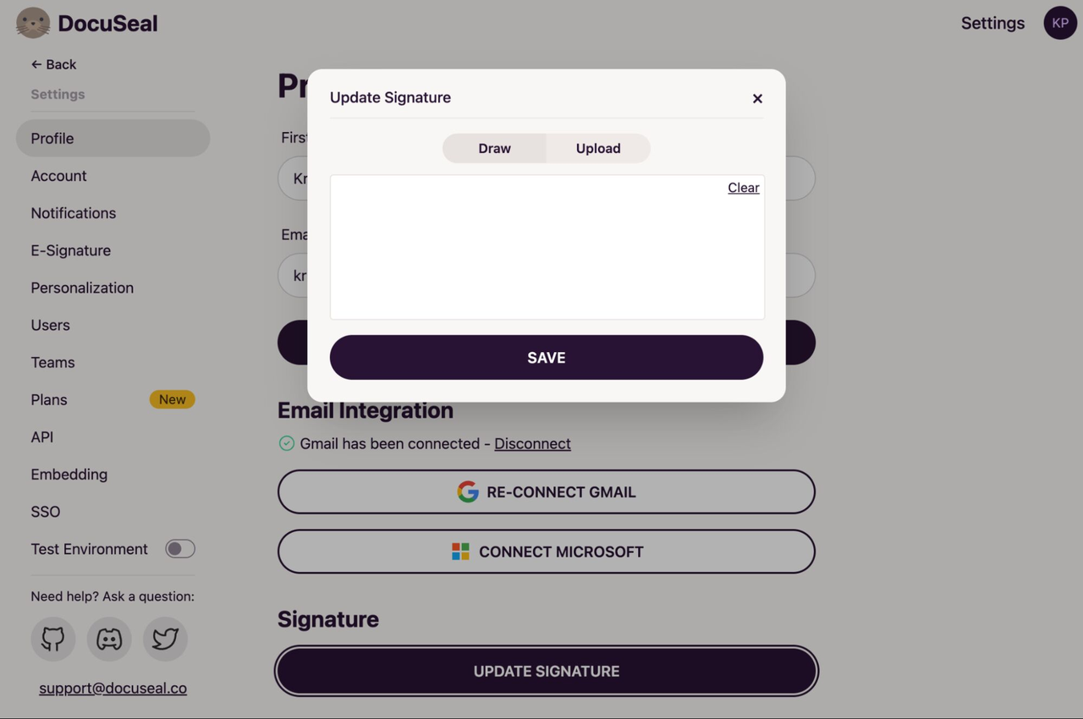
Task: Open the Discord icon link
Action: [109, 639]
